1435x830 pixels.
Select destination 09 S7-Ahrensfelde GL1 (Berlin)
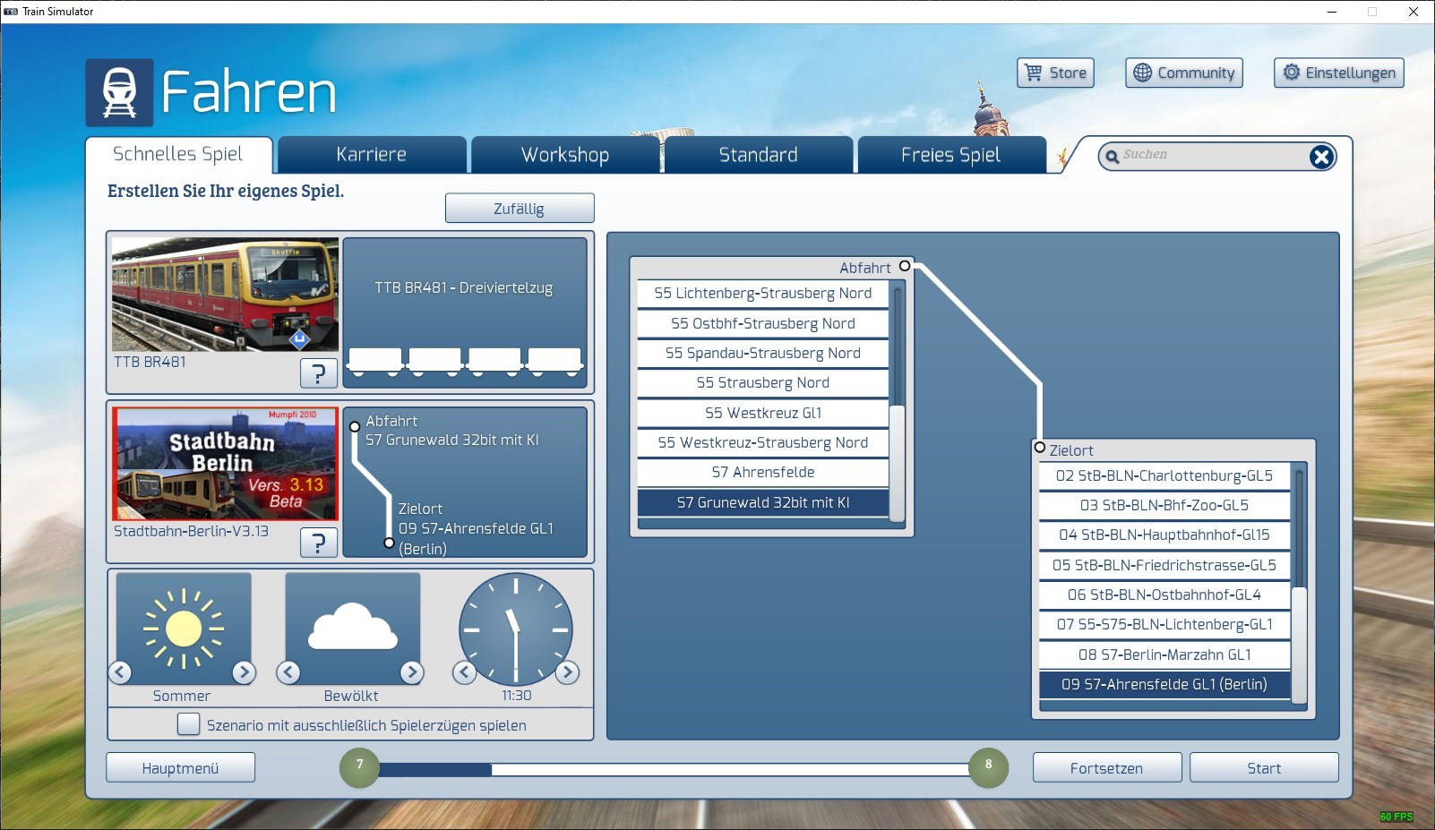[1164, 684]
